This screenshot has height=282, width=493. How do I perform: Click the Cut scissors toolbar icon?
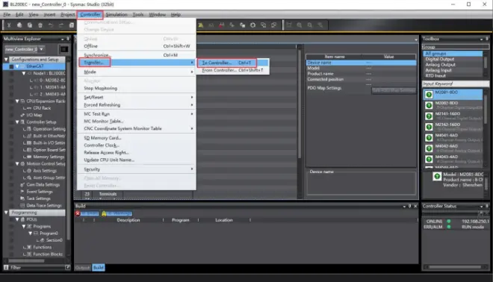point(9,25)
